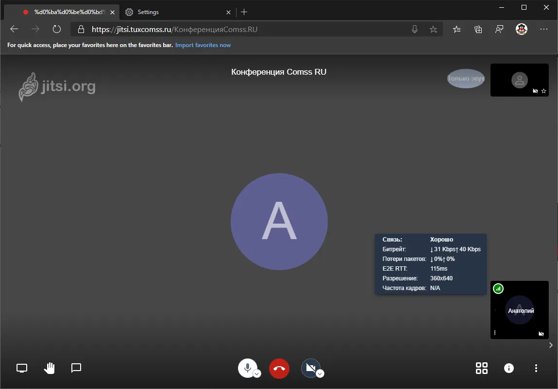This screenshot has width=558, height=389.
Task: Click the bitrate '31 Kbps 40 Kbps' value
Action: point(456,249)
